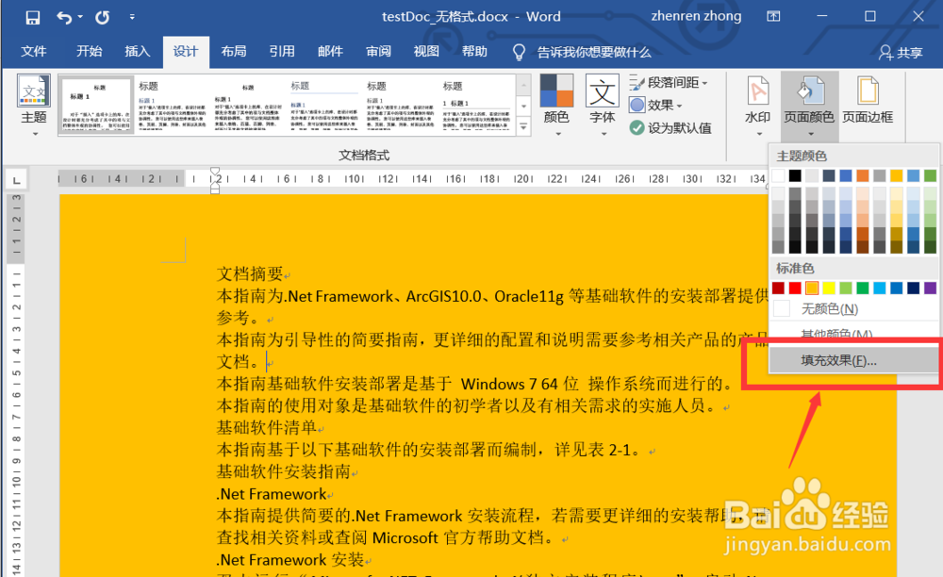Click the first-line indent marker on ruler
The image size is (943, 577).
[215, 172]
